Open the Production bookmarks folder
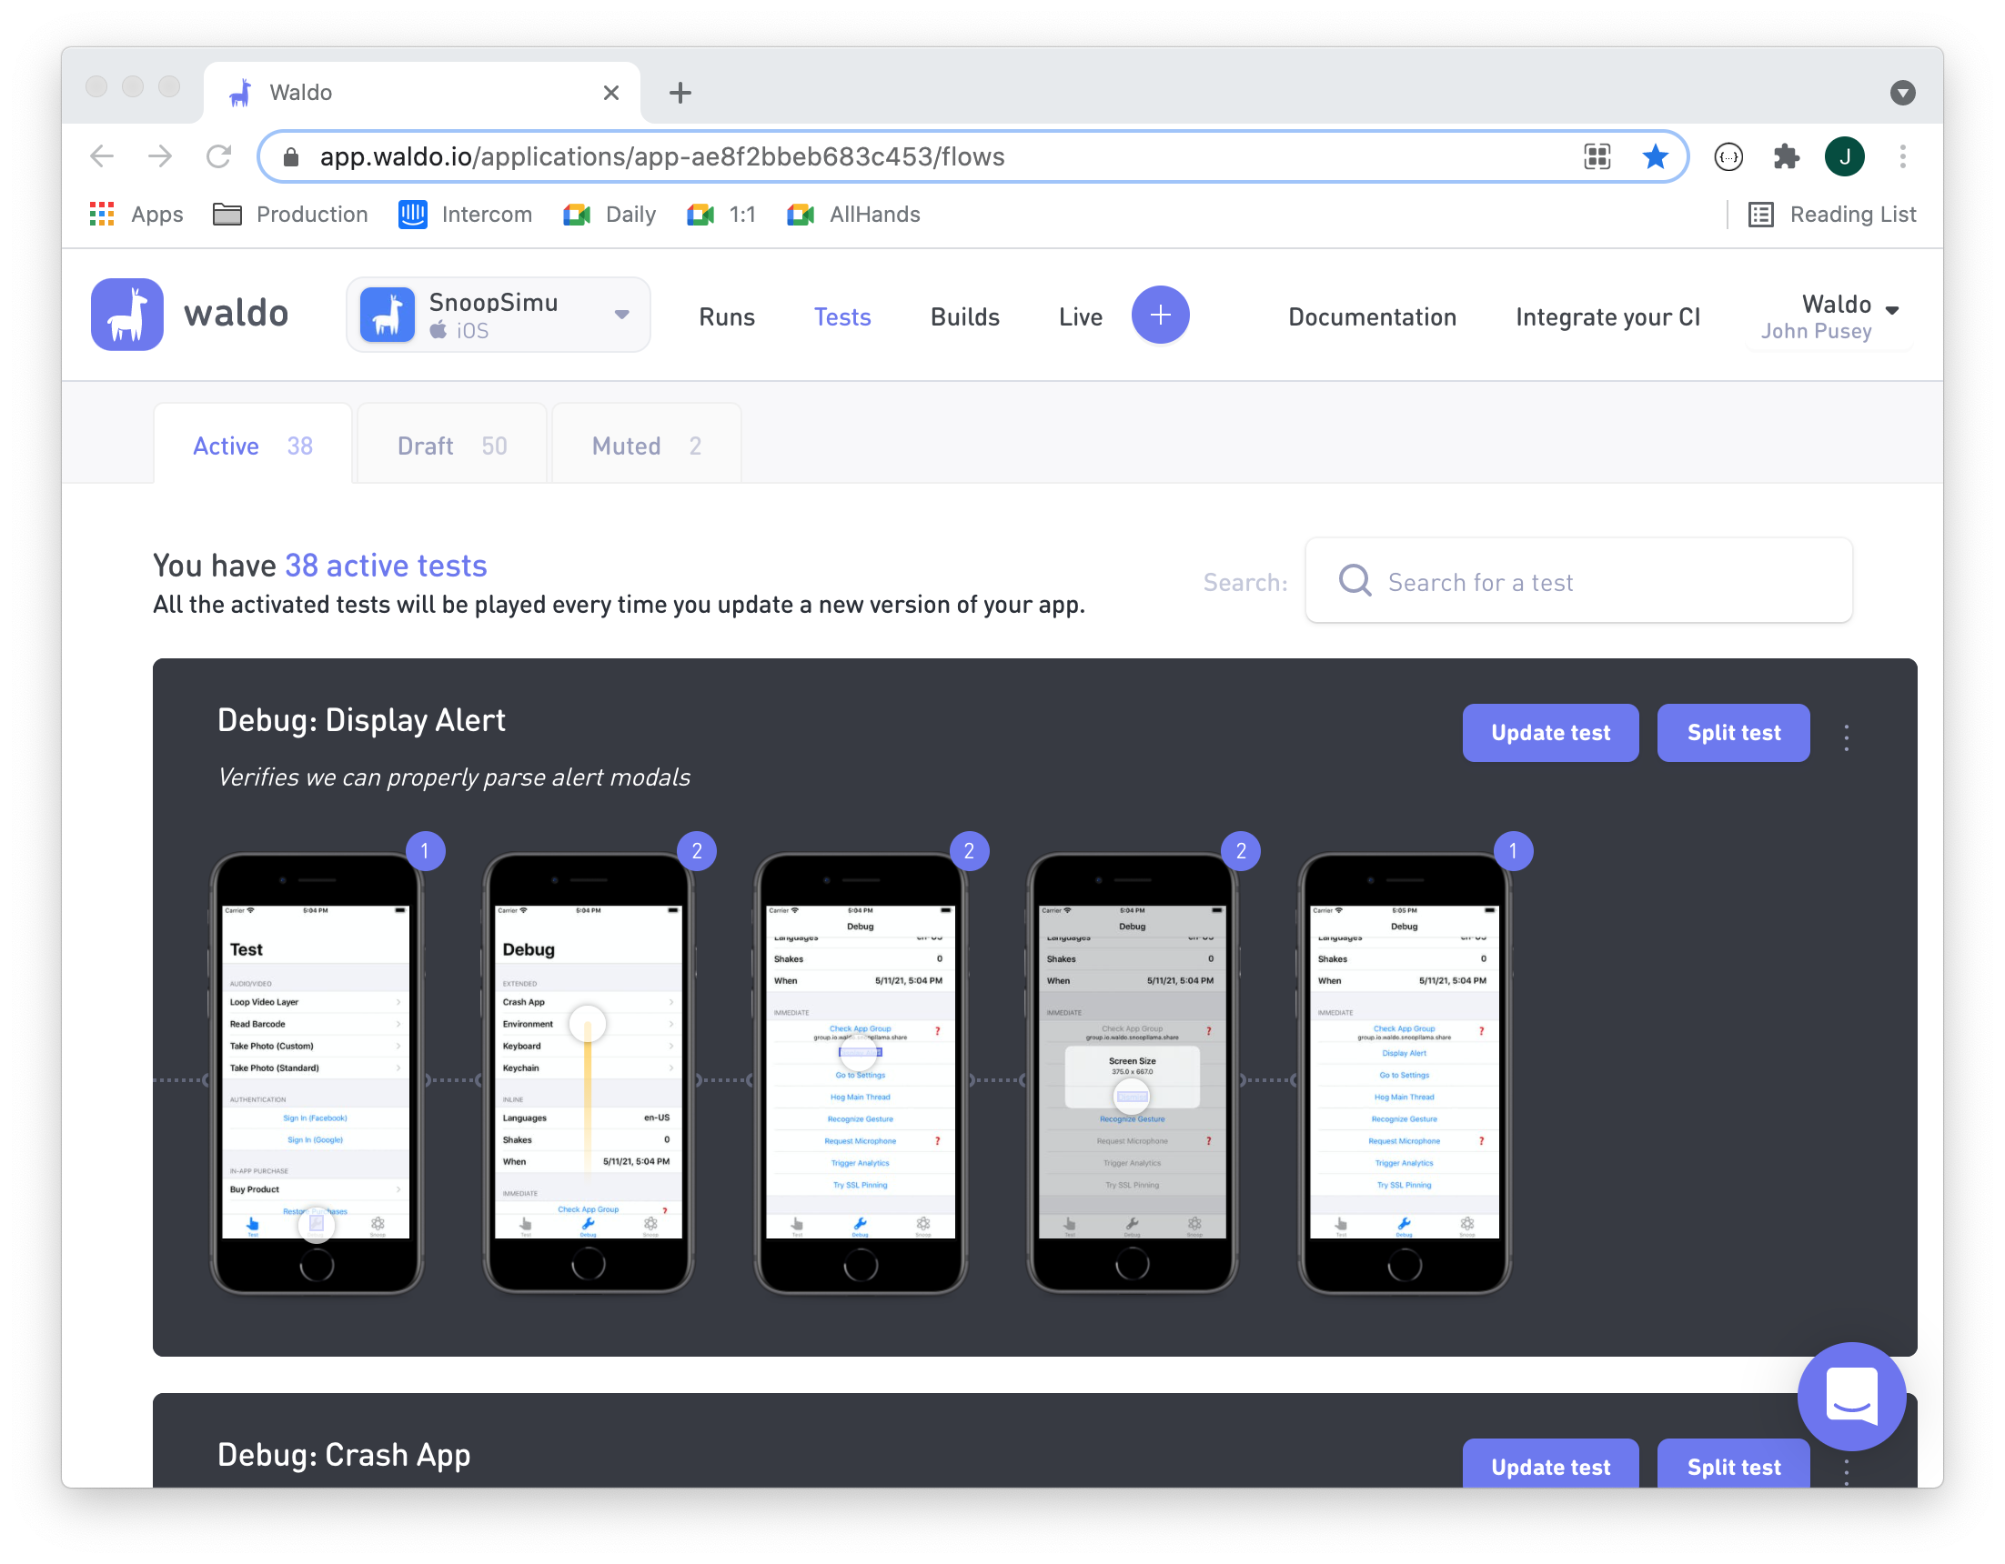 pos(290,214)
